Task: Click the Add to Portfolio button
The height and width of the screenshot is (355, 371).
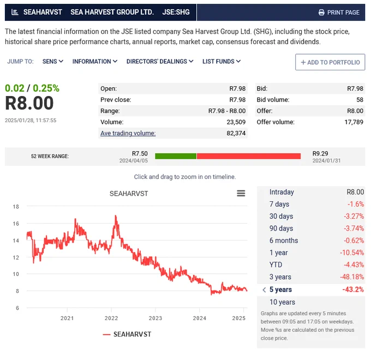Action: coord(330,62)
